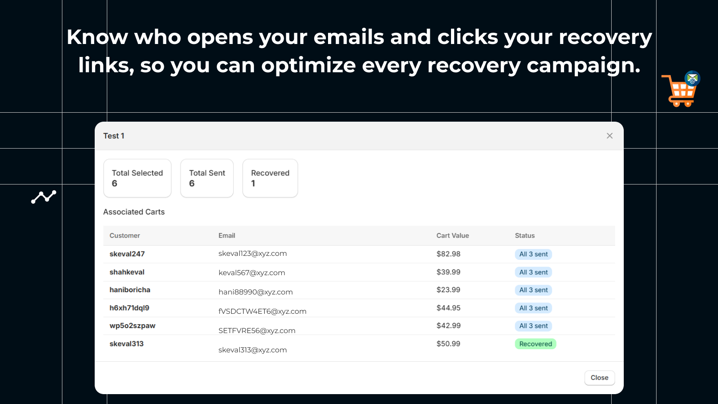Click the Test 1 dialog title
Image resolution: width=718 pixels, height=404 pixels.
point(114,136)
